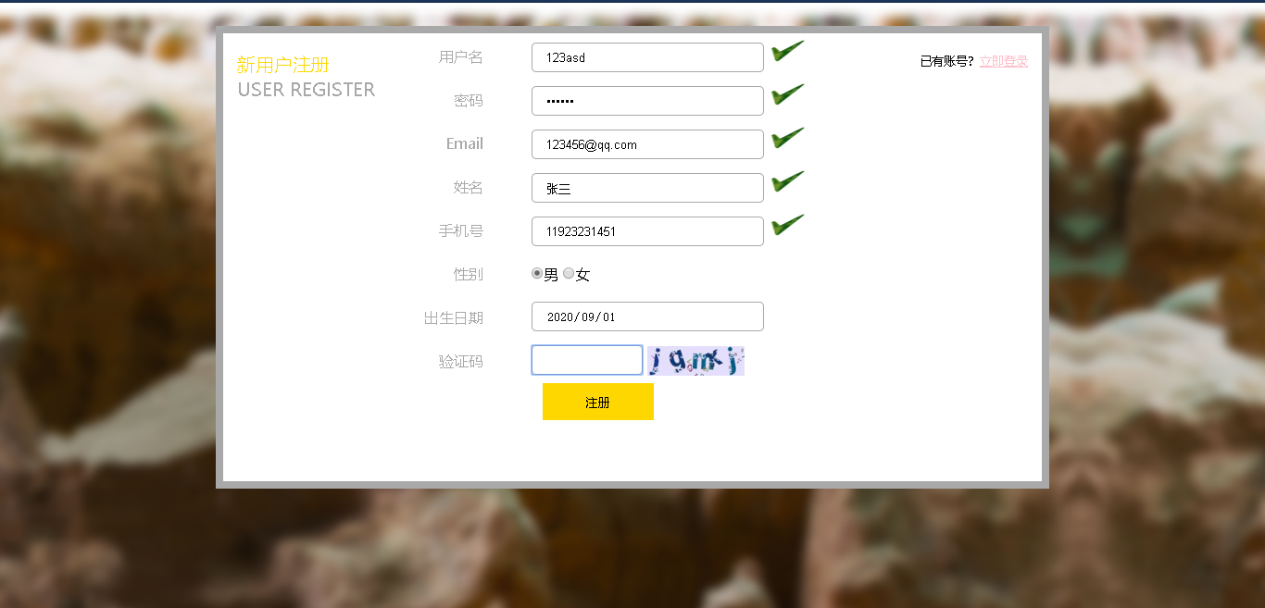This screenshot has height=608, width=1265.
Task: Click the 注册 register button
Action: click(x=598, y=402)
